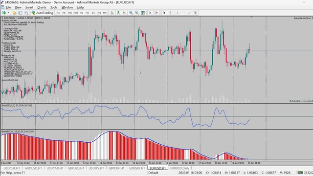The width and height of the screenshot is (313, 176).
Task: Click the status bar date 2023.01.16 03:00
Action: pyautogui.click(x=190, y=173)
